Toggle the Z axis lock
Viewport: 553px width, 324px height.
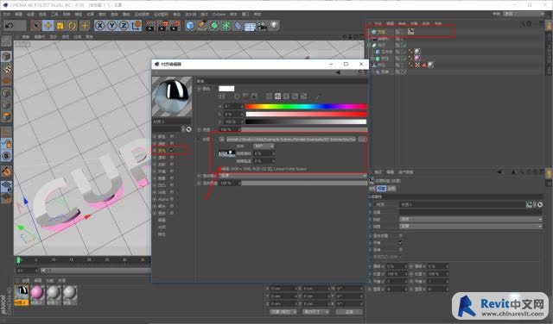click(124, 26)
